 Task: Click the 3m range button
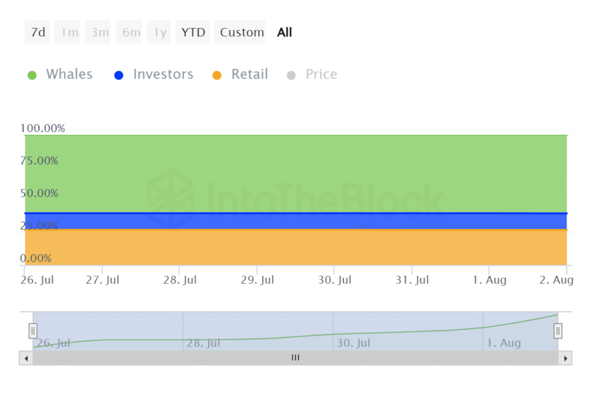(x=98, y=32)
